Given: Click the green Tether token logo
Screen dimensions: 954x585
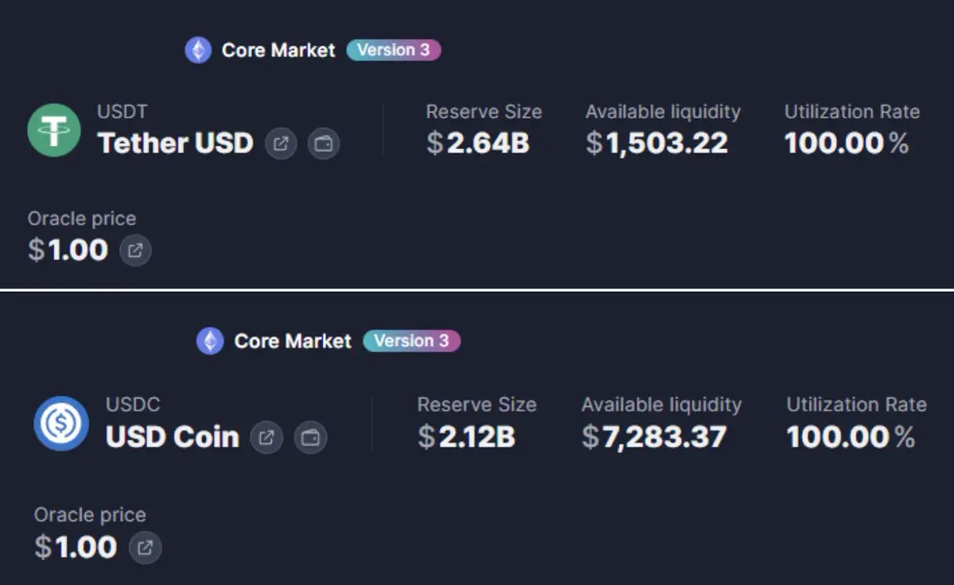Looking at the screenshot, I should (x=54, y=130).
